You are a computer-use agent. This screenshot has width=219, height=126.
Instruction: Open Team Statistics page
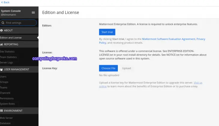[8, 57]
